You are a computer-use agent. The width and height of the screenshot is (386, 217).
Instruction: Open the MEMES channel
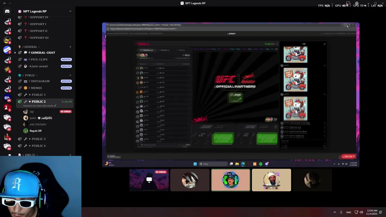[45, 88]
